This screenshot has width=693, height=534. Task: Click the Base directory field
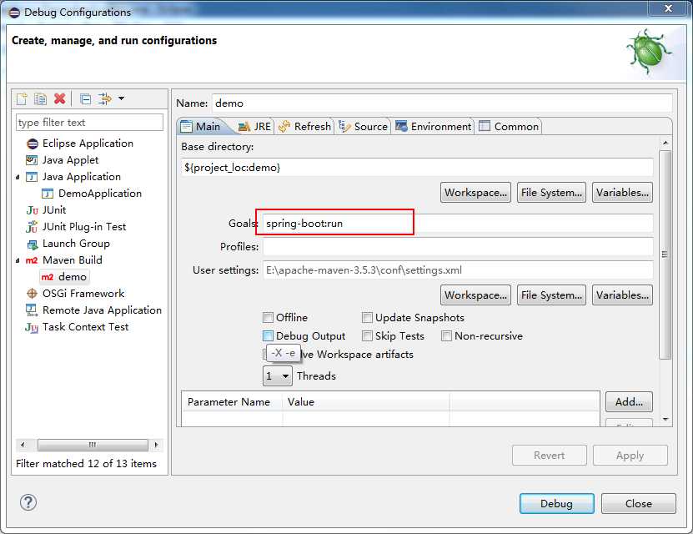click(x=417, y=168)
